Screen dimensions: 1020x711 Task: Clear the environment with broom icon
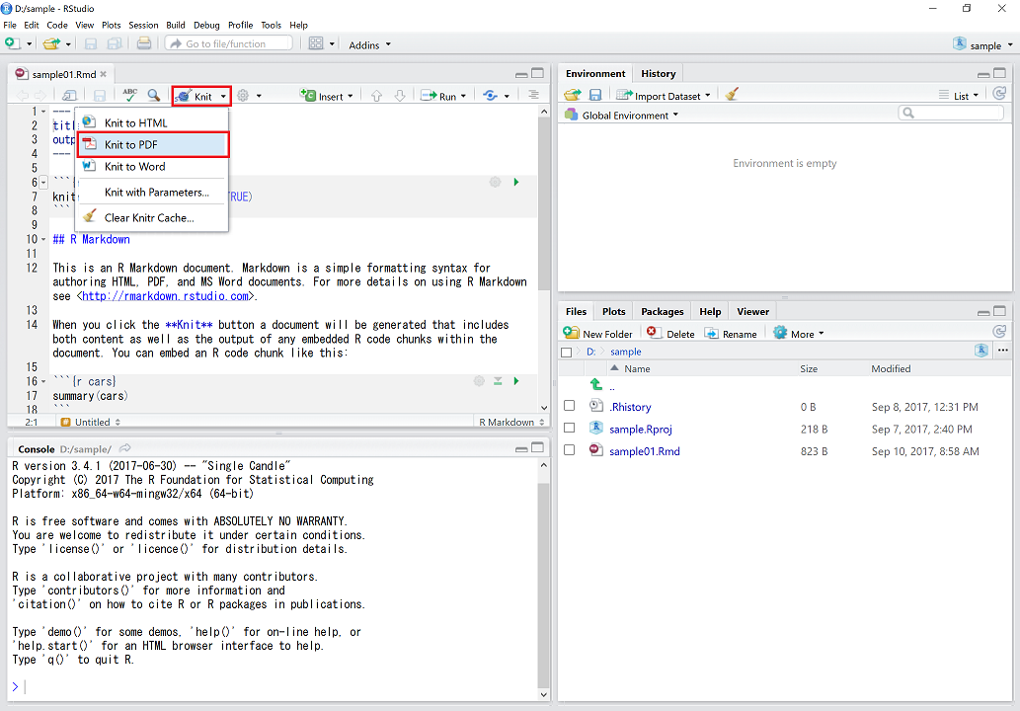(x=732, y=95)
